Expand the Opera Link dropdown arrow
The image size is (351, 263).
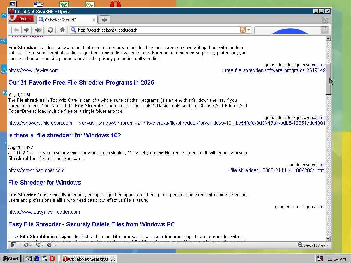click(31, 245)
